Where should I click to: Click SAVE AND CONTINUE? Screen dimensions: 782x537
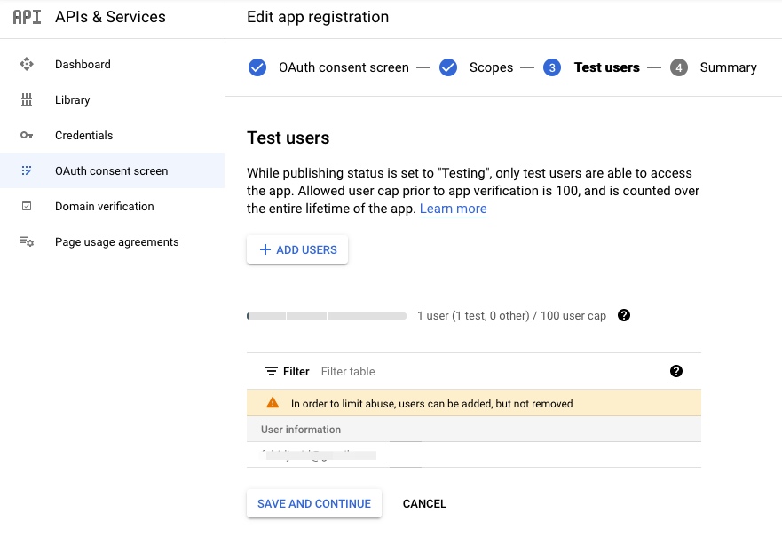(314, 503)
